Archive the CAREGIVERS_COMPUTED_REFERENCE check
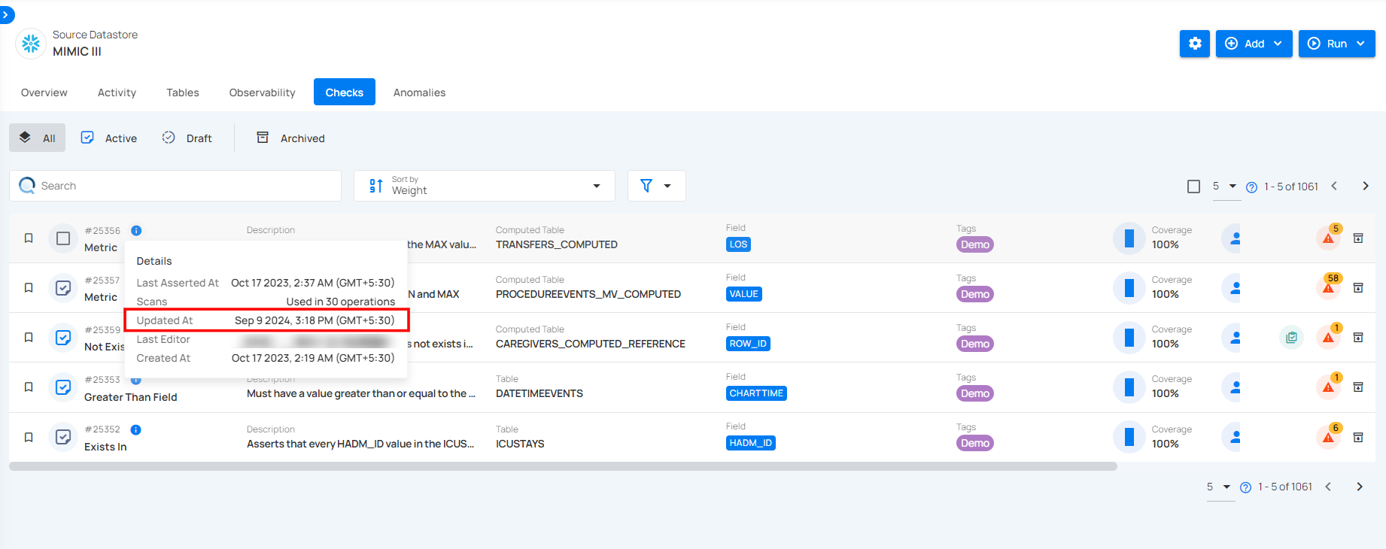 point(1358,338)
